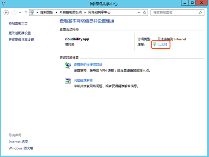Go to 控制面板 in breadcrumb path
The image size is (209, 157).
pos(47,13)
